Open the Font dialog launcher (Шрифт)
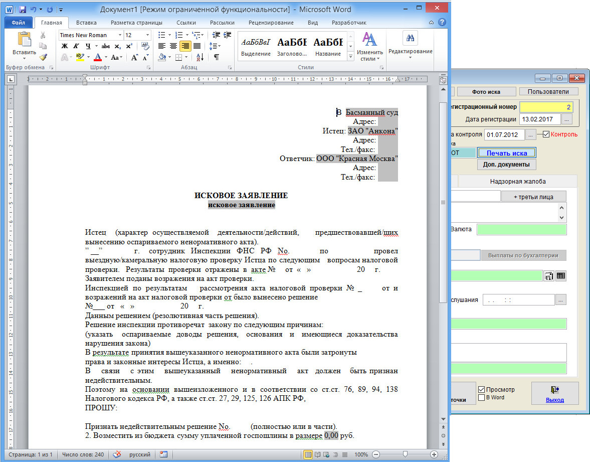This screenshot has height=462, width=590. [149, 68]
